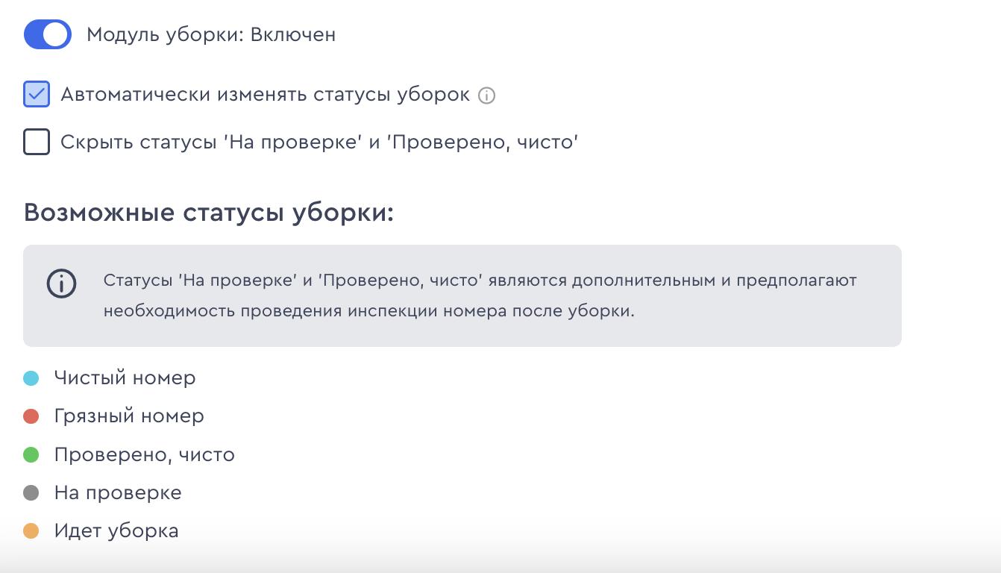Toggle the 'Модуль уборки' switch off
Viewport: 1001px width, 573px height.
[x=48, y=34]
